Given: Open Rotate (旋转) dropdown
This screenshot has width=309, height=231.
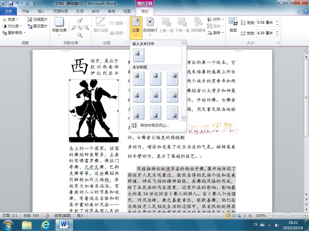Looking at the screenshot, I should pos(215,32).
